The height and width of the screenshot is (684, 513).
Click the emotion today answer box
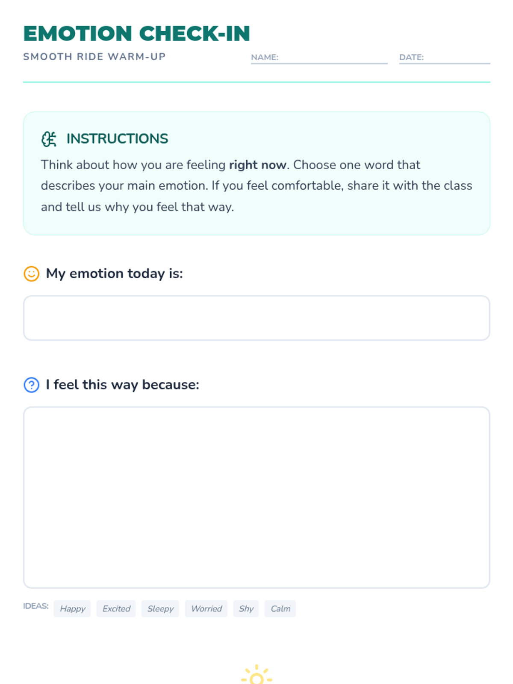coord(256,318)
